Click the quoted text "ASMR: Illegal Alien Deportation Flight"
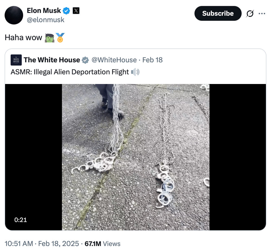 [x=70, y=72]
